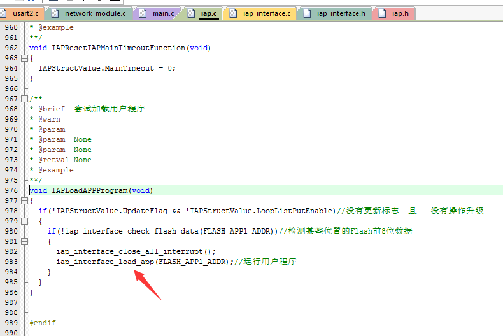
Task: Click the file icon on iap_interface.c tab
Action: click(x=233, y=13)
